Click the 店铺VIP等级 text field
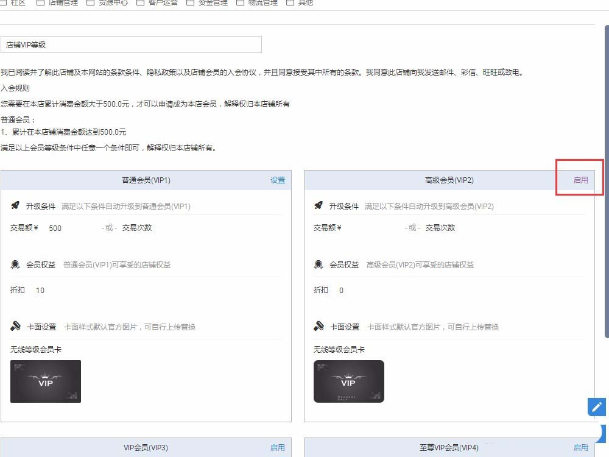The height and width of the screenshot is (457, 609). (x=131, y=44)
